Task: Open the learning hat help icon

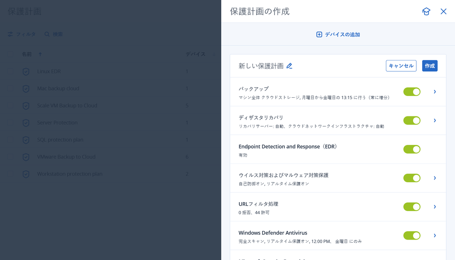Action: point(426,11)
